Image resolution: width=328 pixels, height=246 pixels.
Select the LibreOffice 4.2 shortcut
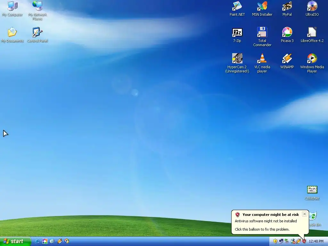point(312,35)
